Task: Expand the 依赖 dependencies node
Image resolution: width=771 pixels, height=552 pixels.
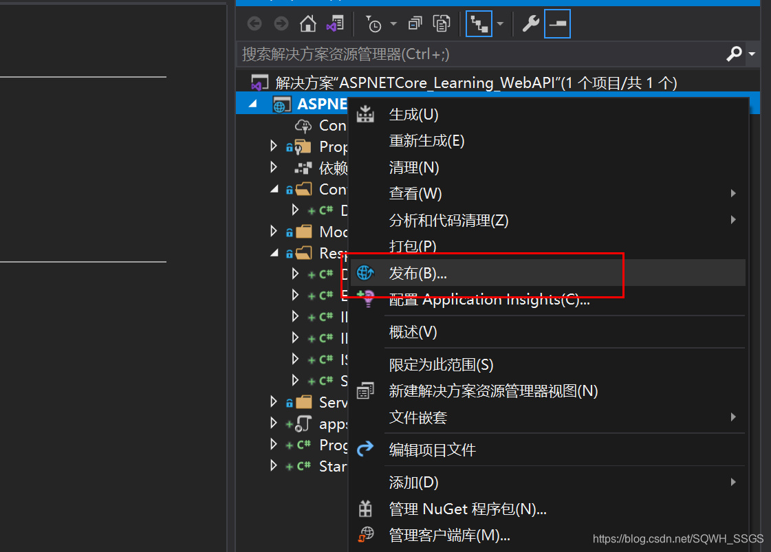Action: [x=274, y=167]
